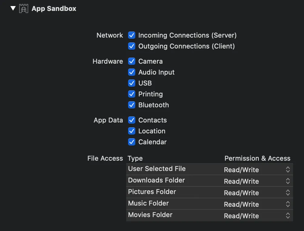Uncheck Contacts app data access

tap(132, 120)
